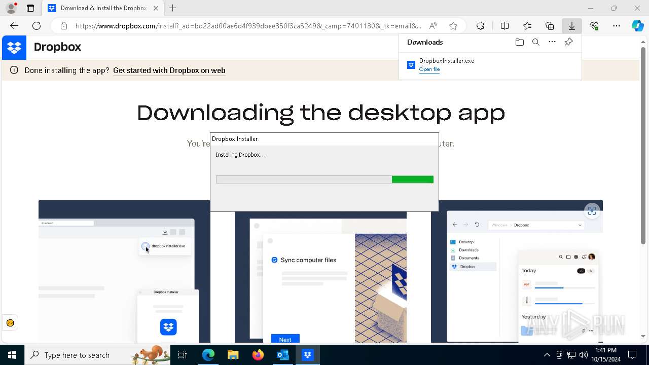Open a new browser tab
Screen dimensions: 649x365
(173, 8)
